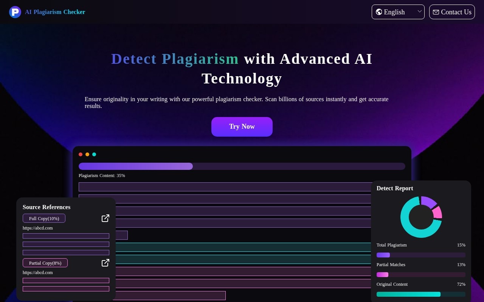Click the Partial Matches progress bar
The width and height of the screenshot is (484, 302).
[421, 275]
